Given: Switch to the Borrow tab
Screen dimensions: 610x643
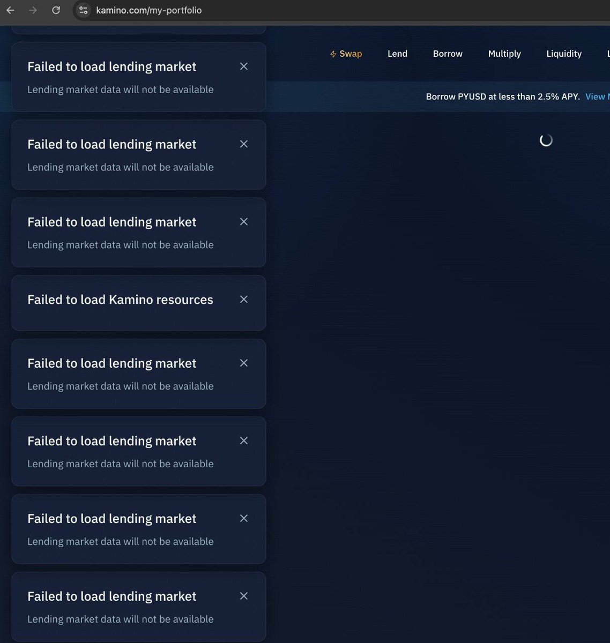Looking at the screenshot, I should 448,54.
